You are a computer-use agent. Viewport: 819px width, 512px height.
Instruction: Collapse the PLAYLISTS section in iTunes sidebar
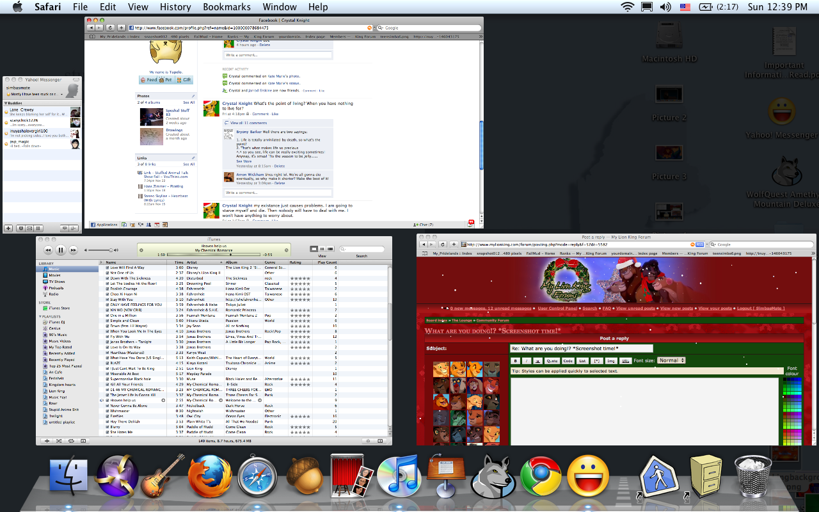[x=41, y=316]
